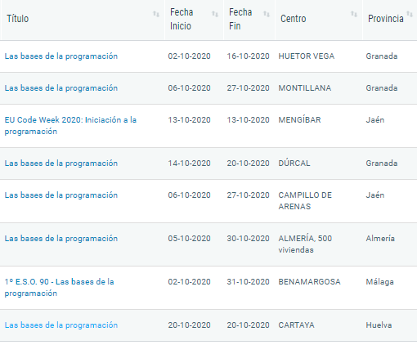The width and height of the screenshot is (417, 345).
Task: Click Fecha Fin column sort arrows
Action: pos(267,14)
